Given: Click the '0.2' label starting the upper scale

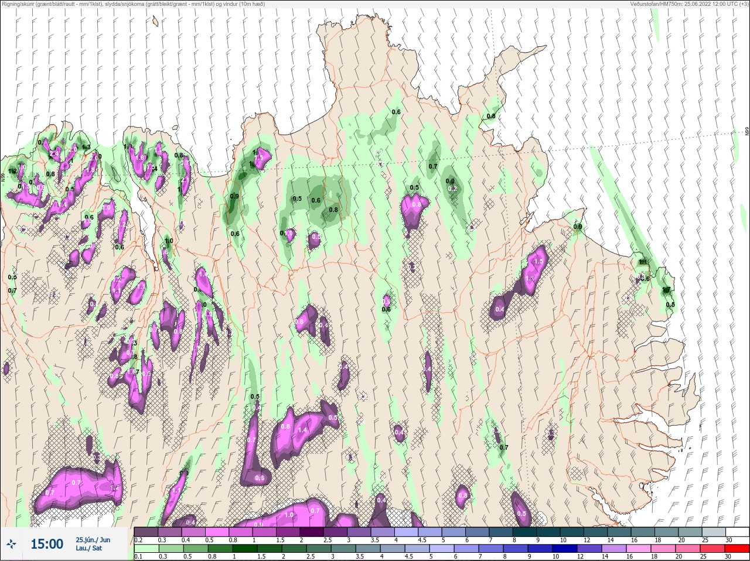Looking at the screenshot, I should pyautogui.click(x=138, y=540).
